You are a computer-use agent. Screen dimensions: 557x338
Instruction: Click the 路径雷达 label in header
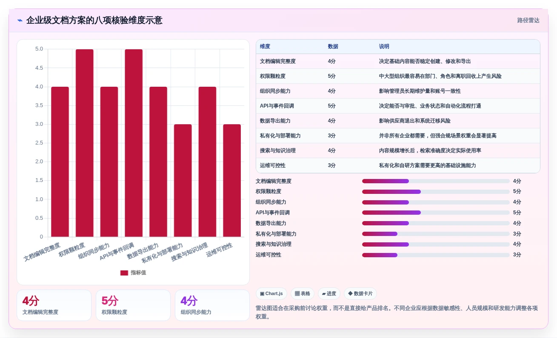tap(528, 20)
